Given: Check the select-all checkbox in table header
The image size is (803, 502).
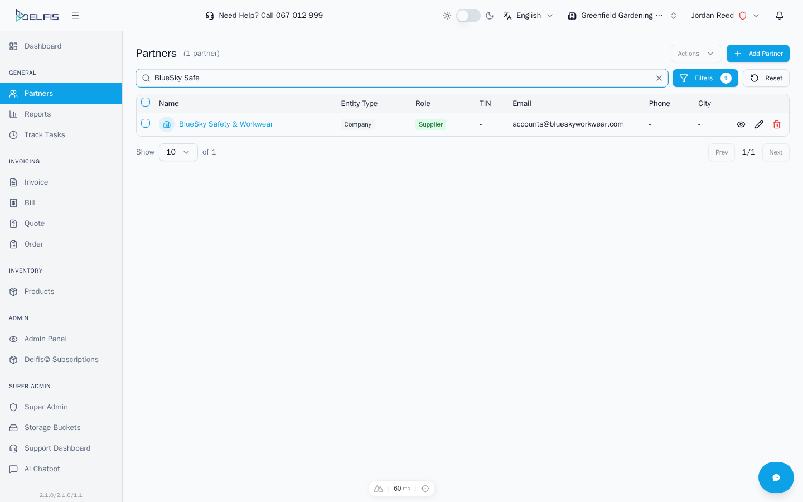Looking at the screenshot, I should 146,102.
